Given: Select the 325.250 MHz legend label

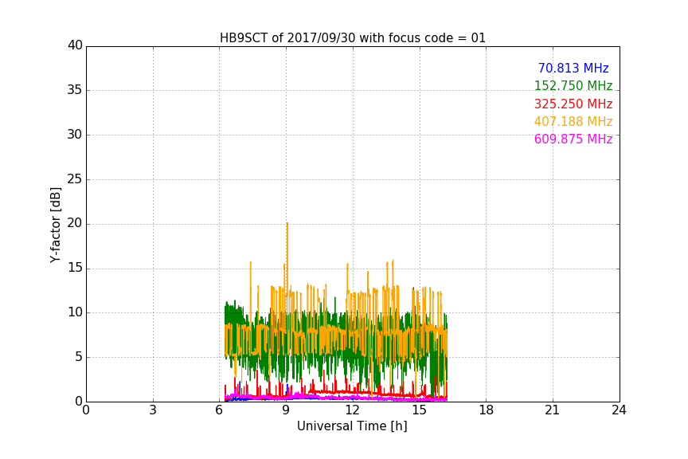Looking at the screenshot, I should pyautogui.click(x=573, y=104).
